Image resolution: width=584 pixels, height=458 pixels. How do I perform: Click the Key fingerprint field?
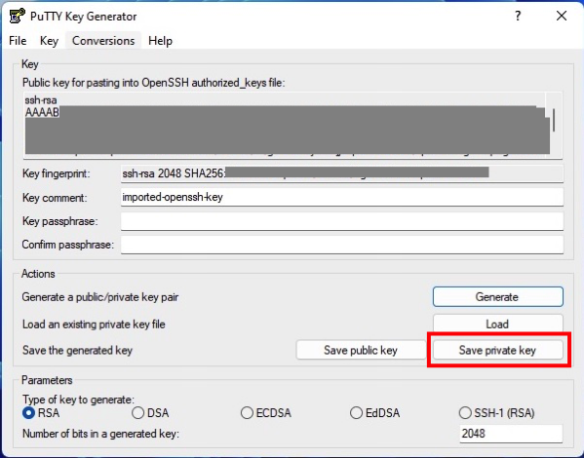(x=342, y=173)
